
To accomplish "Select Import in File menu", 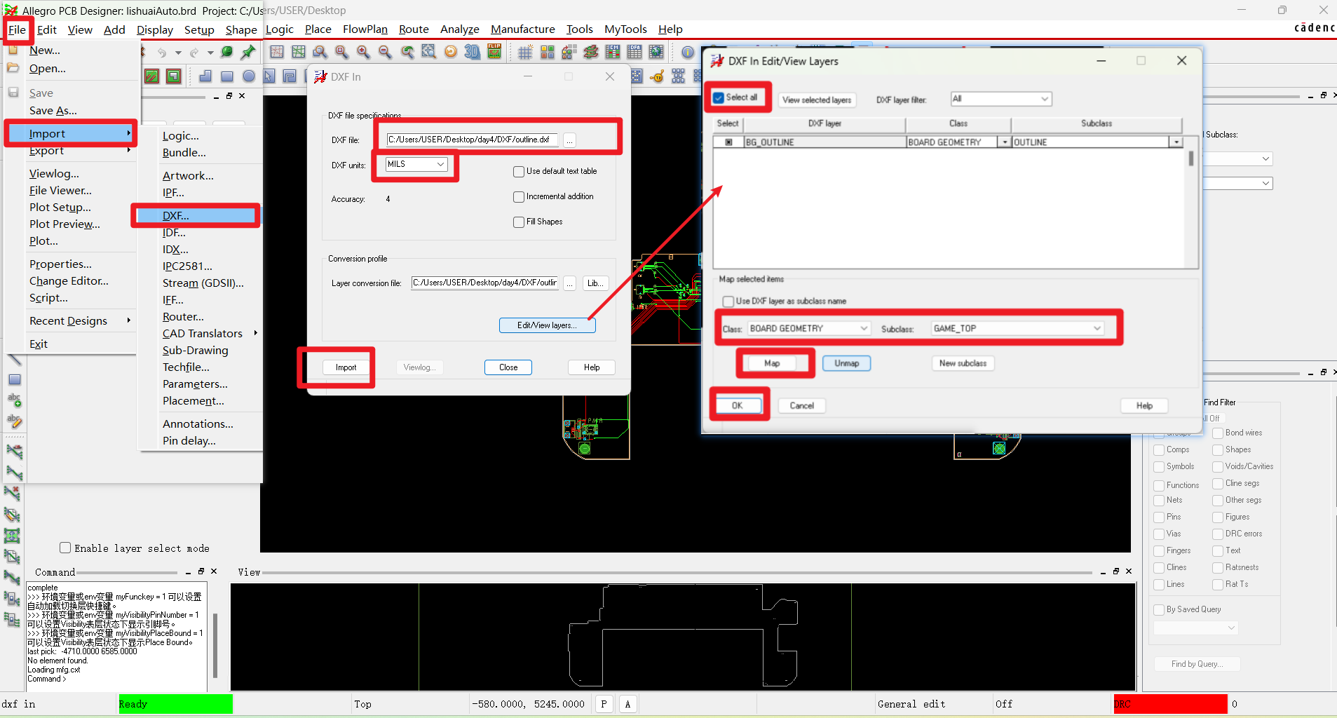I will 70,133.
